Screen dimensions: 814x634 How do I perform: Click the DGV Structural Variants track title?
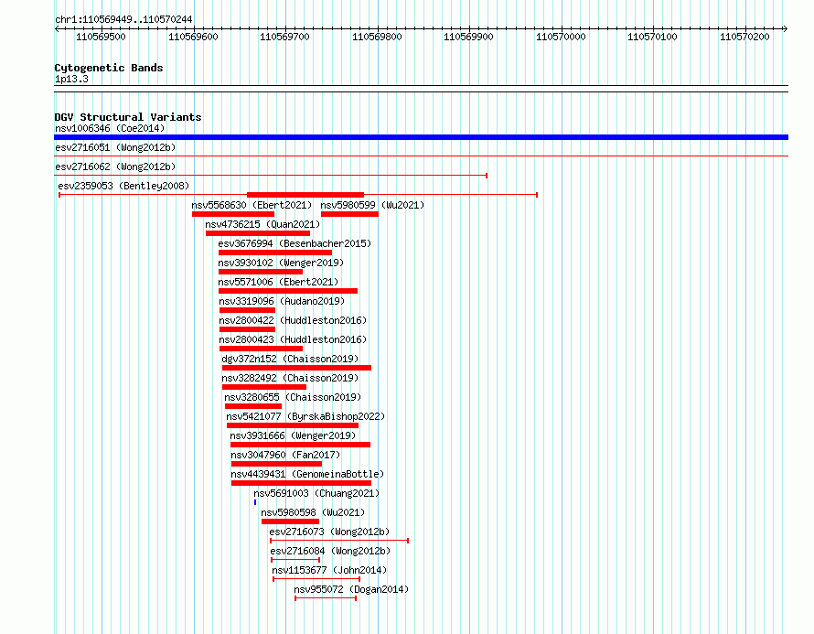pyautogui.click(x=128, y=117)
